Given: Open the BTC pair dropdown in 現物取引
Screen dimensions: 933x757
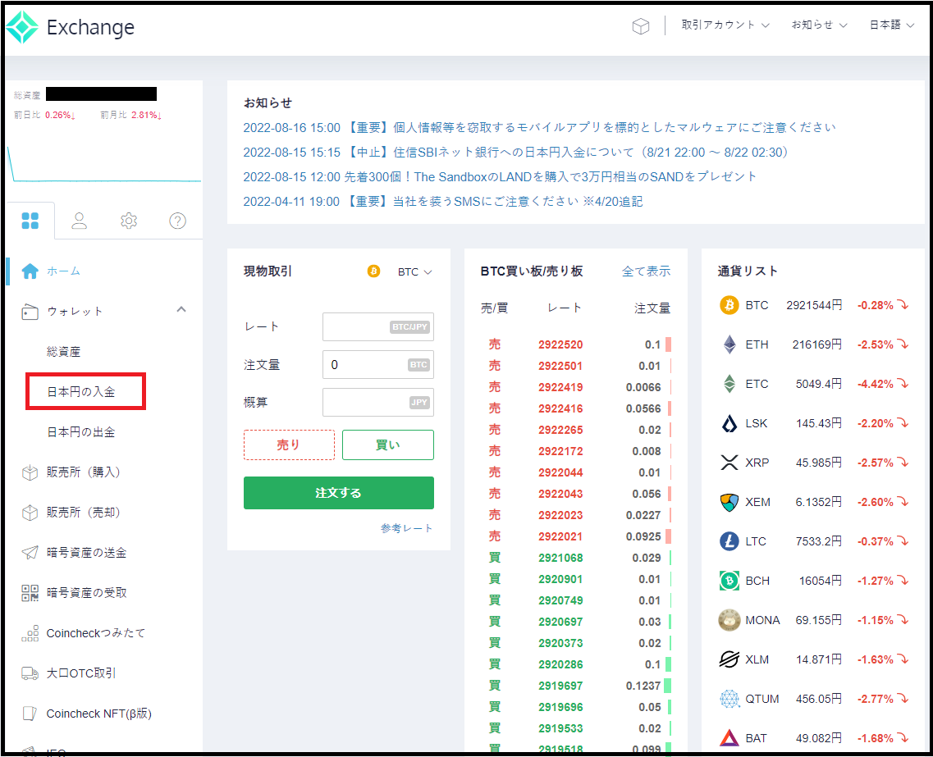Looking at the screenshot, I should pyautogui.click(x=414, y=272).
